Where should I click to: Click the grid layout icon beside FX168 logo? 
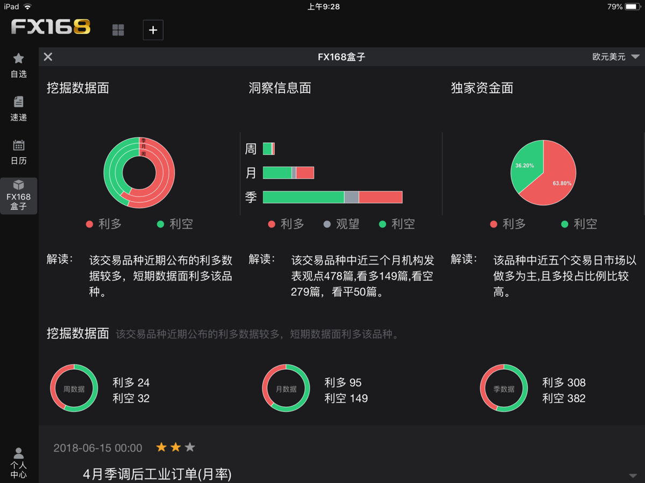pos(118,30)
